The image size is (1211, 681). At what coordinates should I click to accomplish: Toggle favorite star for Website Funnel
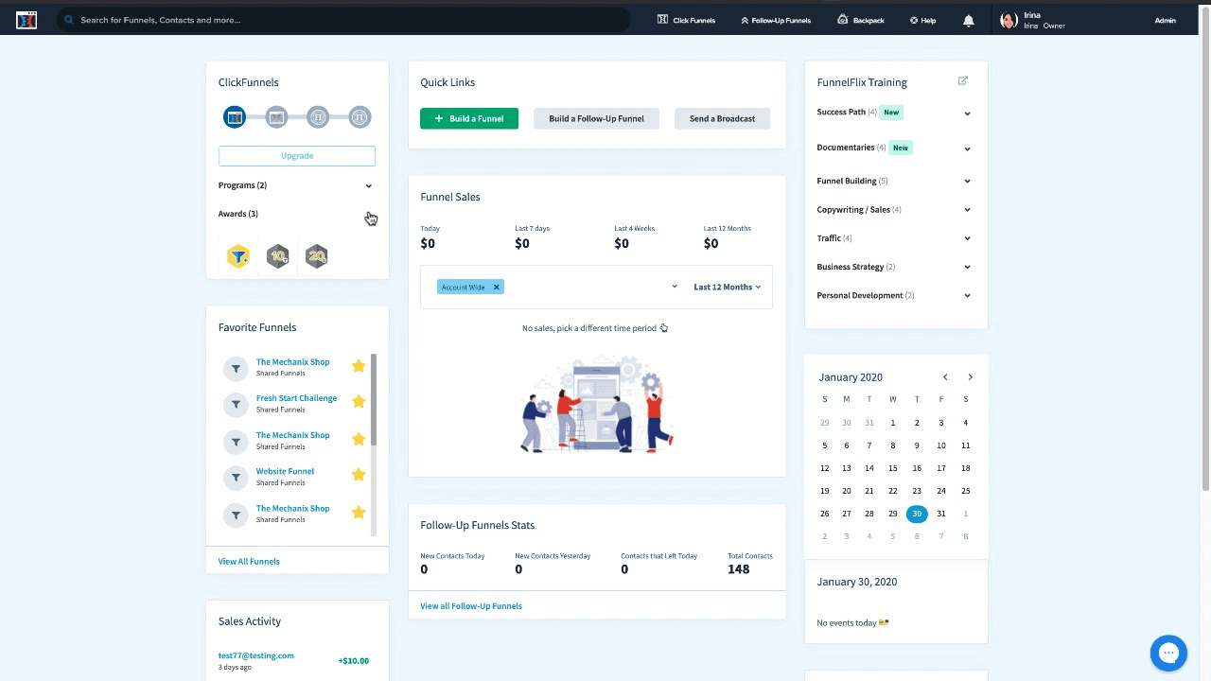click(359, 475)
